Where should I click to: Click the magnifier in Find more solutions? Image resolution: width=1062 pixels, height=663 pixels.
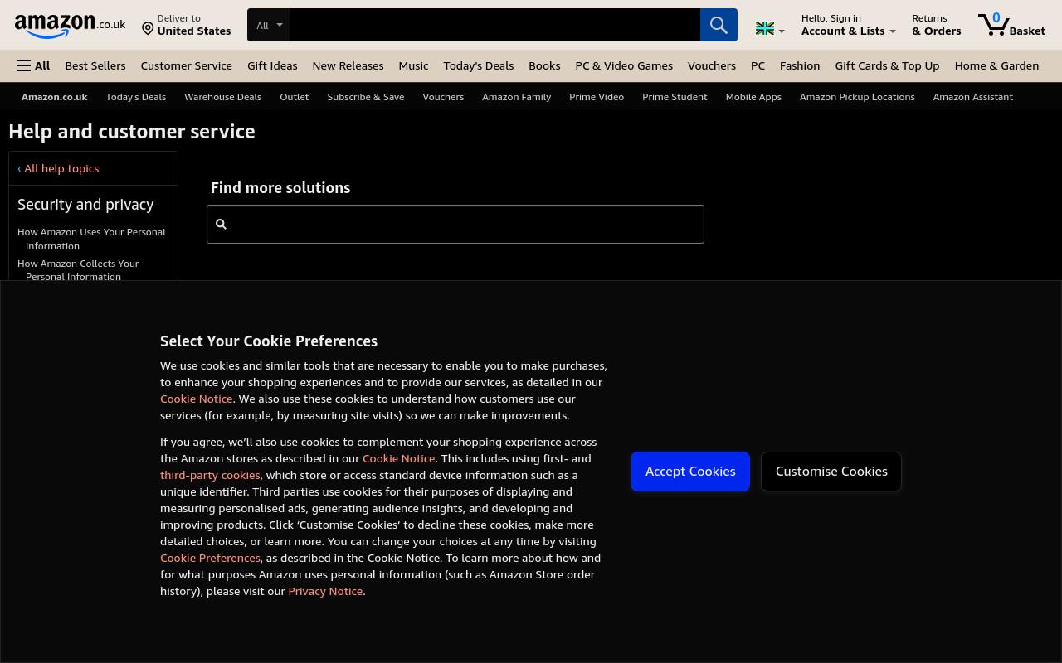[x=221, y=224]
